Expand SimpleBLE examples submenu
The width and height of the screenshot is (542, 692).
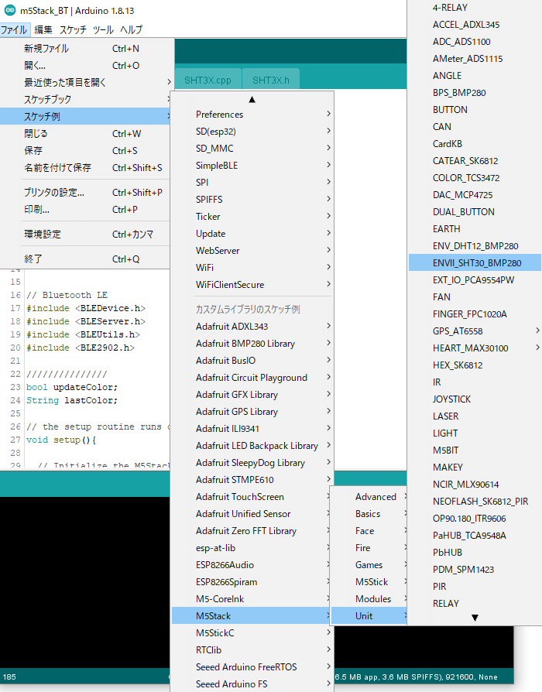[252, 166]
